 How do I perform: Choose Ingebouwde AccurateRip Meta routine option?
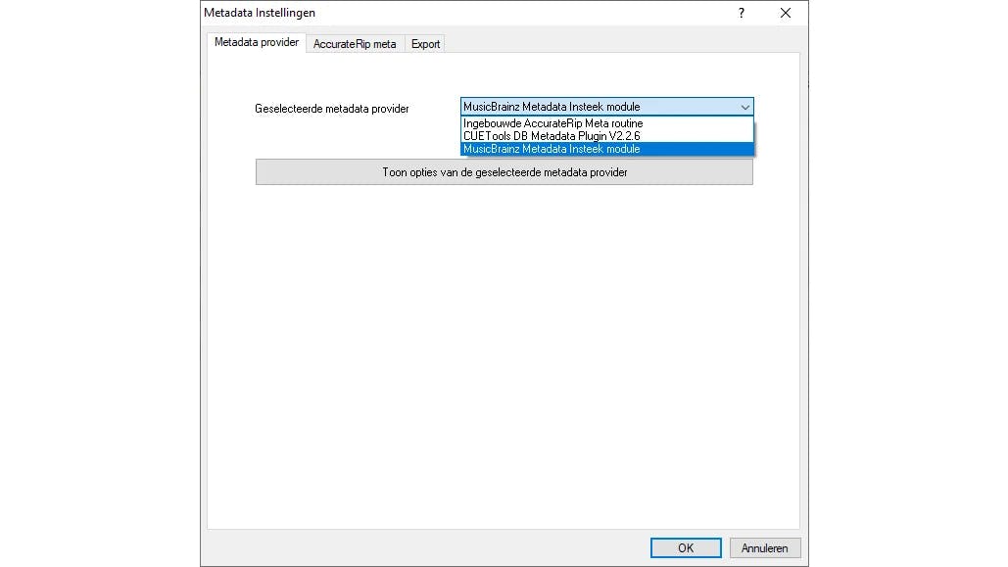click(x=607, y=123)
